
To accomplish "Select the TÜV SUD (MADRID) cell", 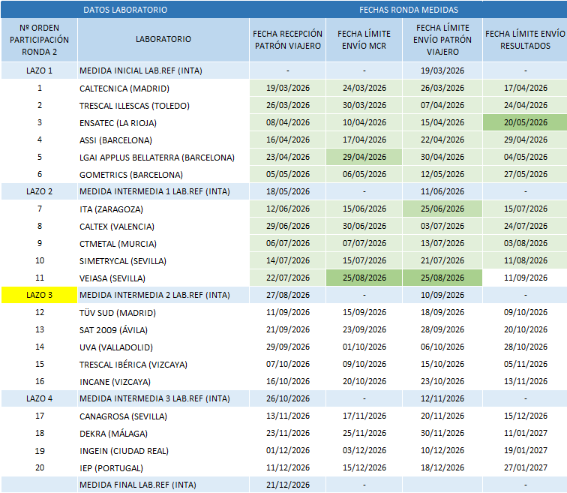I will coord(163,312).
